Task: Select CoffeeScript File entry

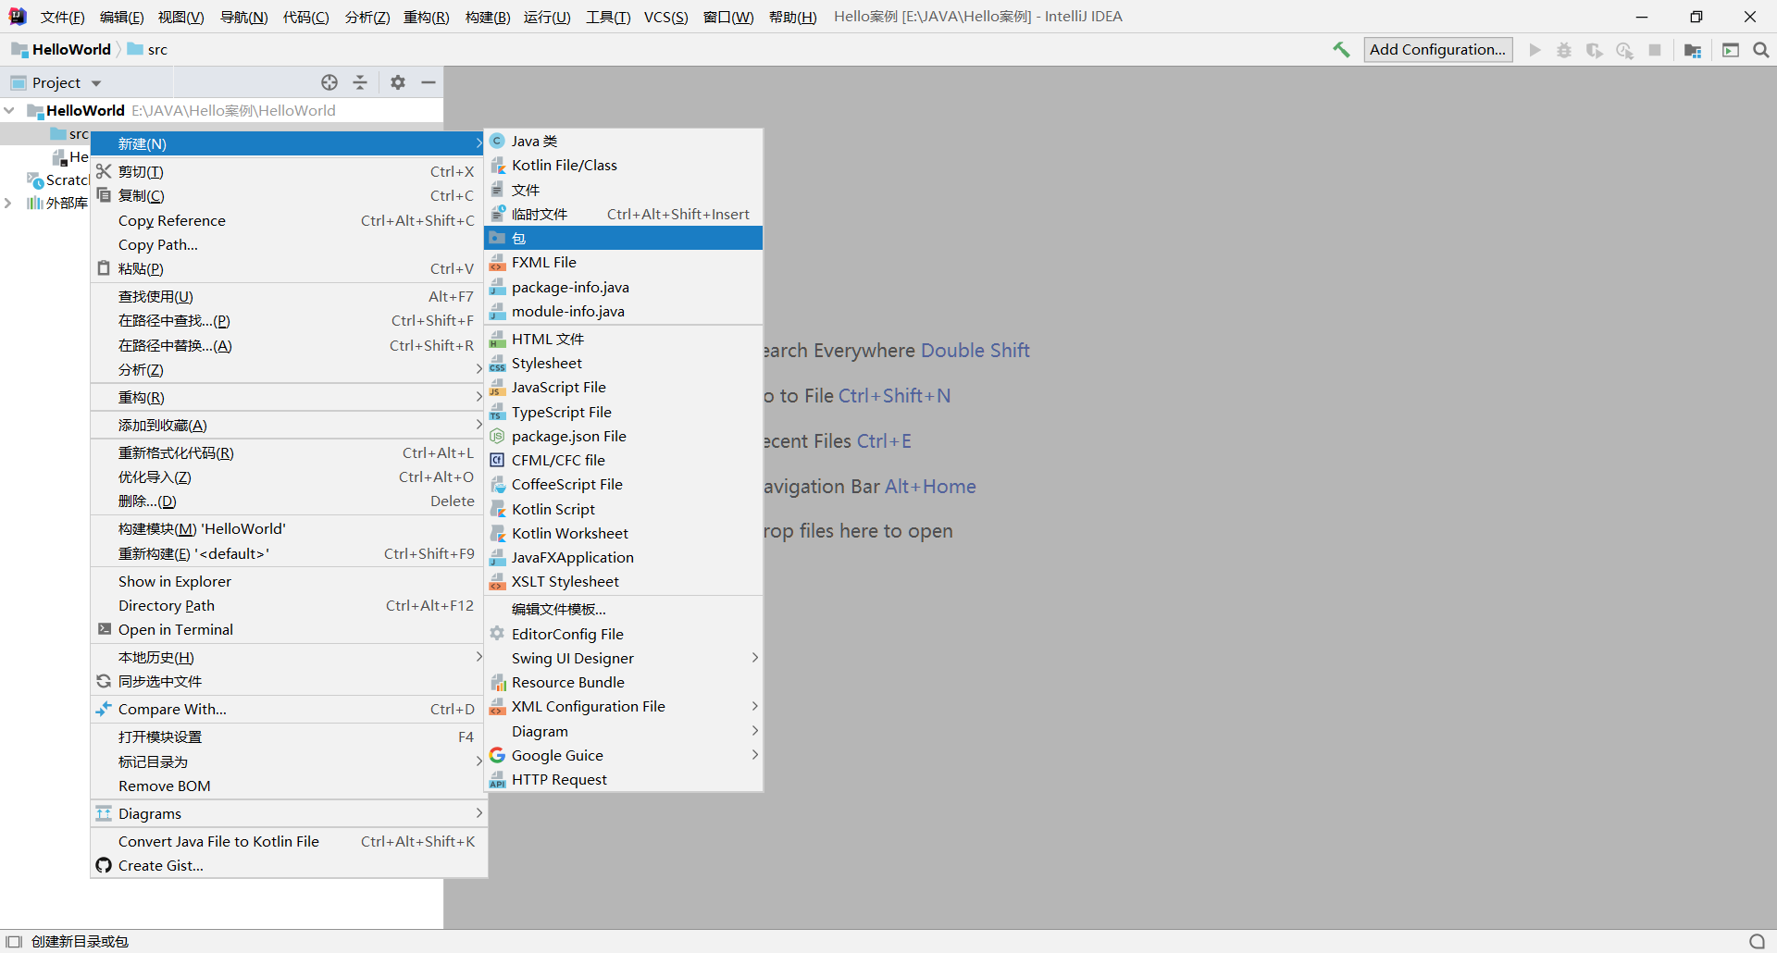Action: coord(624,484)
